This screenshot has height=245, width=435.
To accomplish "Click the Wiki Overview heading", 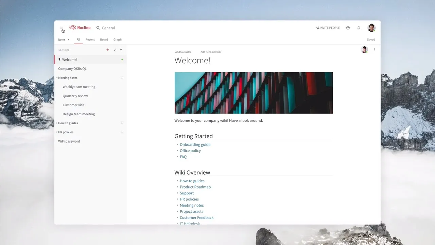I will pyautogui.click(x=192, y=173).
